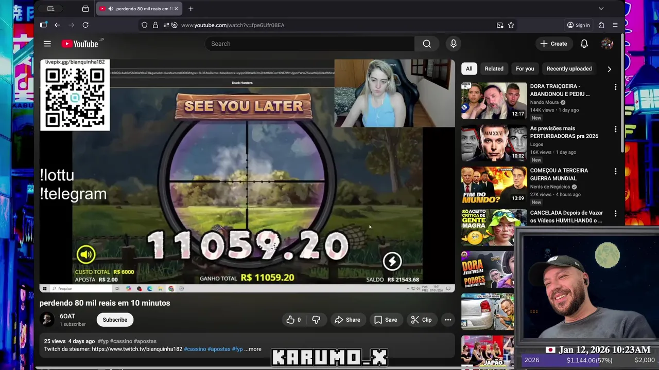This screenshot has width=659, height=370.
Task: Reload the current browser page
Action: (x=85, y=25)
